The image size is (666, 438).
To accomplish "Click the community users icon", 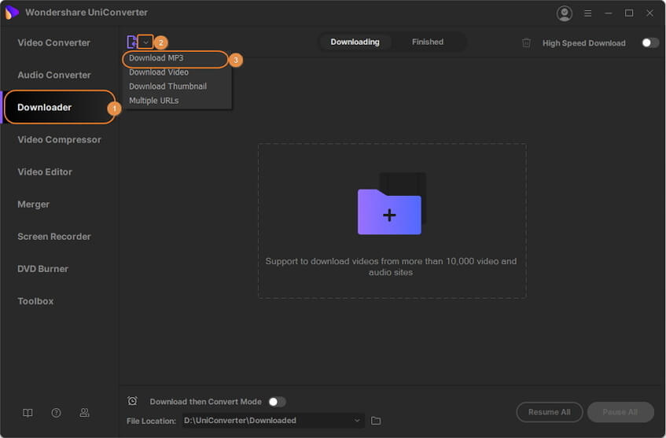I will tap(84, 413).
